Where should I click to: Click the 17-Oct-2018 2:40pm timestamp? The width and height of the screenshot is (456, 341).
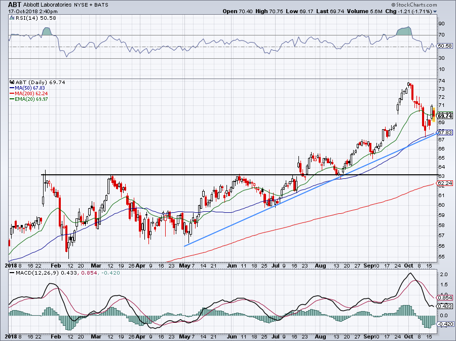tap(33, 12)
